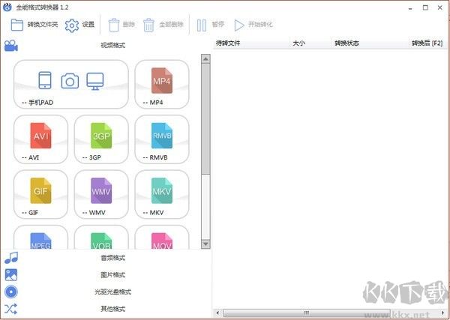The height and width of the screenshot is (320, 450).
Task: Click the 暂停 pause icon
Action: coord(202,25)
